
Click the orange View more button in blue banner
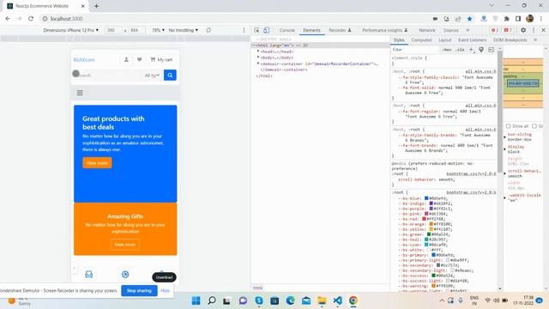(x=97, y=163)
